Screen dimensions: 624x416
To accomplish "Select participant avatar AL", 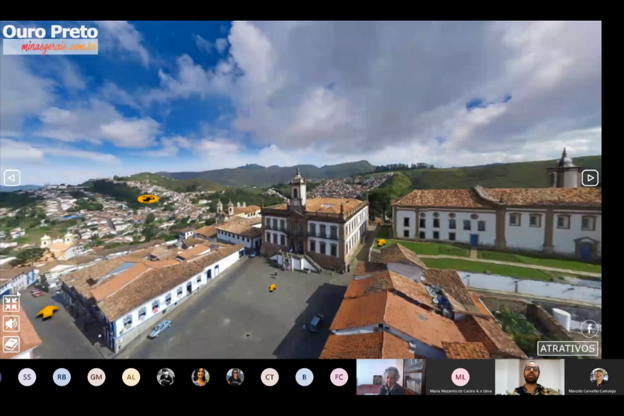I will pyautogui.click(x=131, y=376).
